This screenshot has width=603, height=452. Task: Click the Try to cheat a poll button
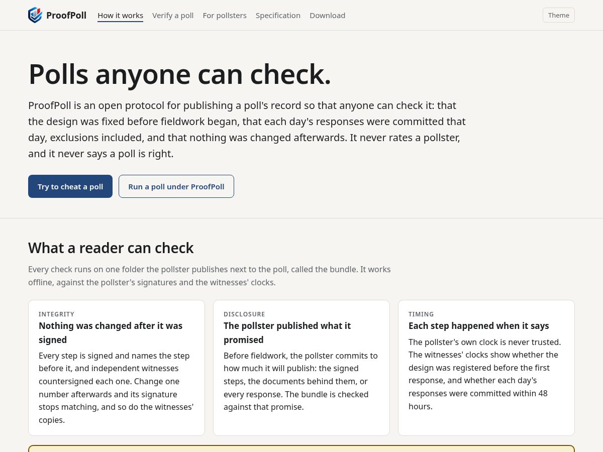point(70,186)
